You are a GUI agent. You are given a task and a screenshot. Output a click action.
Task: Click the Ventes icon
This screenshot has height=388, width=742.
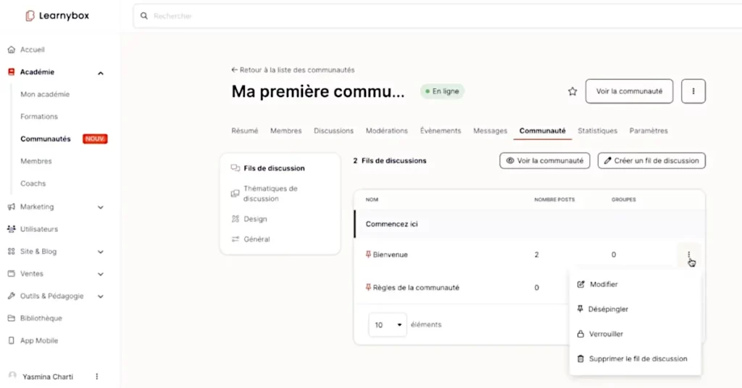(x=12, y=274)
